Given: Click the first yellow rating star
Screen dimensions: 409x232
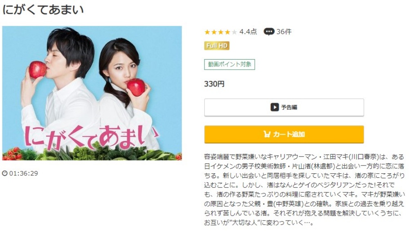Looking at the screenshot, I should (207, 32).
